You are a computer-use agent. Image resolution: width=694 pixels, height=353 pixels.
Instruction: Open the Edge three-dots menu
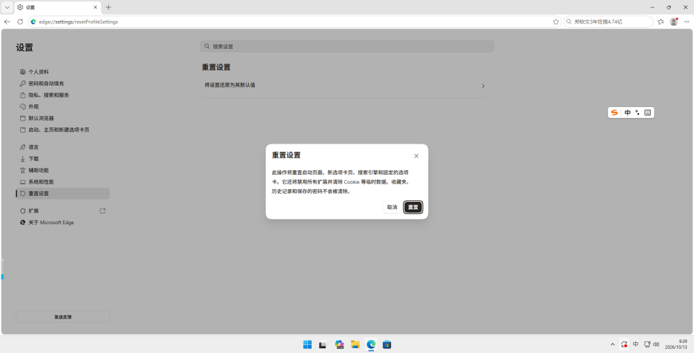click(687, 21)
